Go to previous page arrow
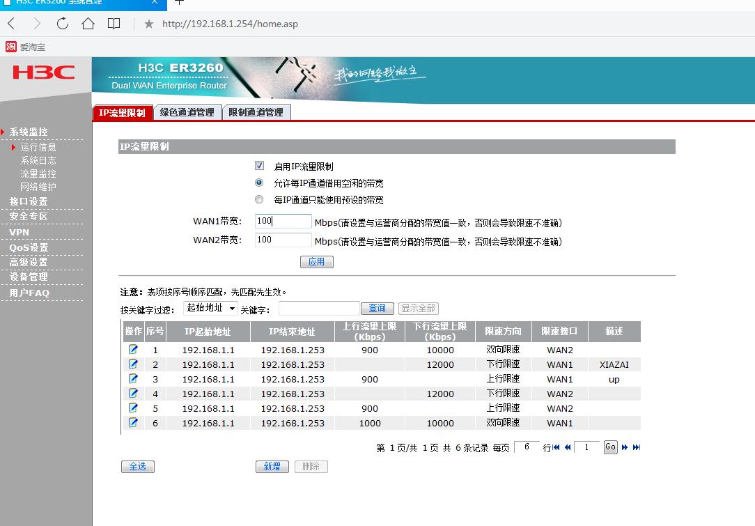 click(x=568, y=447)
